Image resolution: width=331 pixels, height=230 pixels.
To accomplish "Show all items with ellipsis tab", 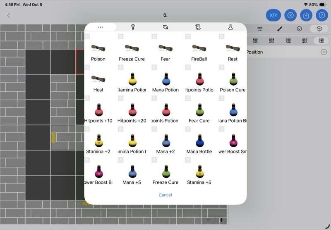I will [x=101, y=27].
